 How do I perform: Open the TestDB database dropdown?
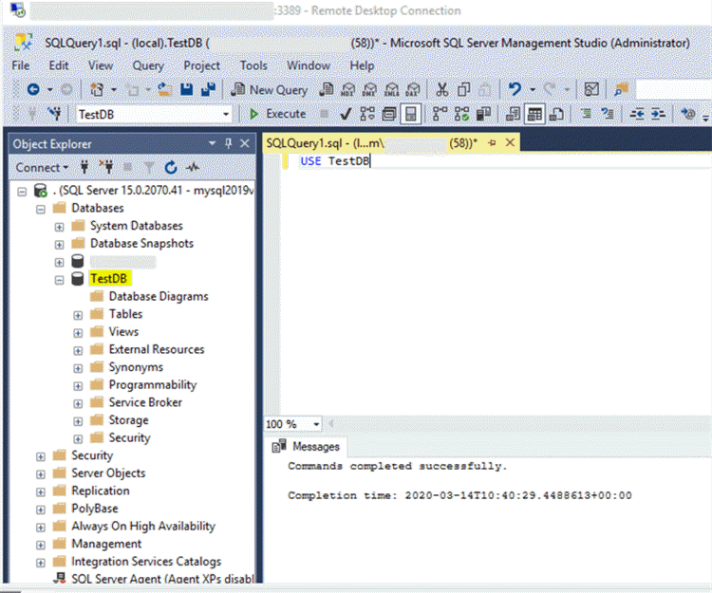(226, 114)
